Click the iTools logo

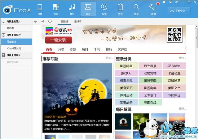[17, 10]
